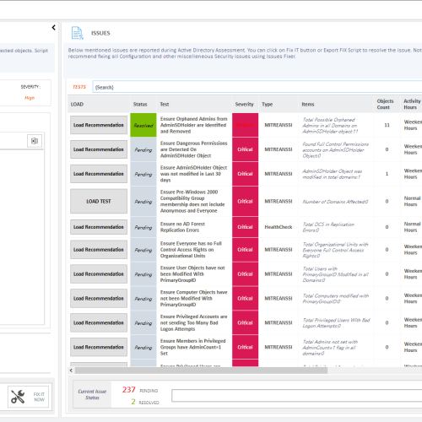The width and height of the screenshot is (422, 422).
Task: Collapse the left panel with the arrow icon
Action: pos(53,28)
